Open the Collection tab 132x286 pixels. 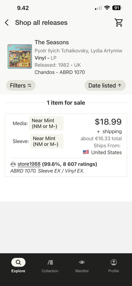click(50, 266)
